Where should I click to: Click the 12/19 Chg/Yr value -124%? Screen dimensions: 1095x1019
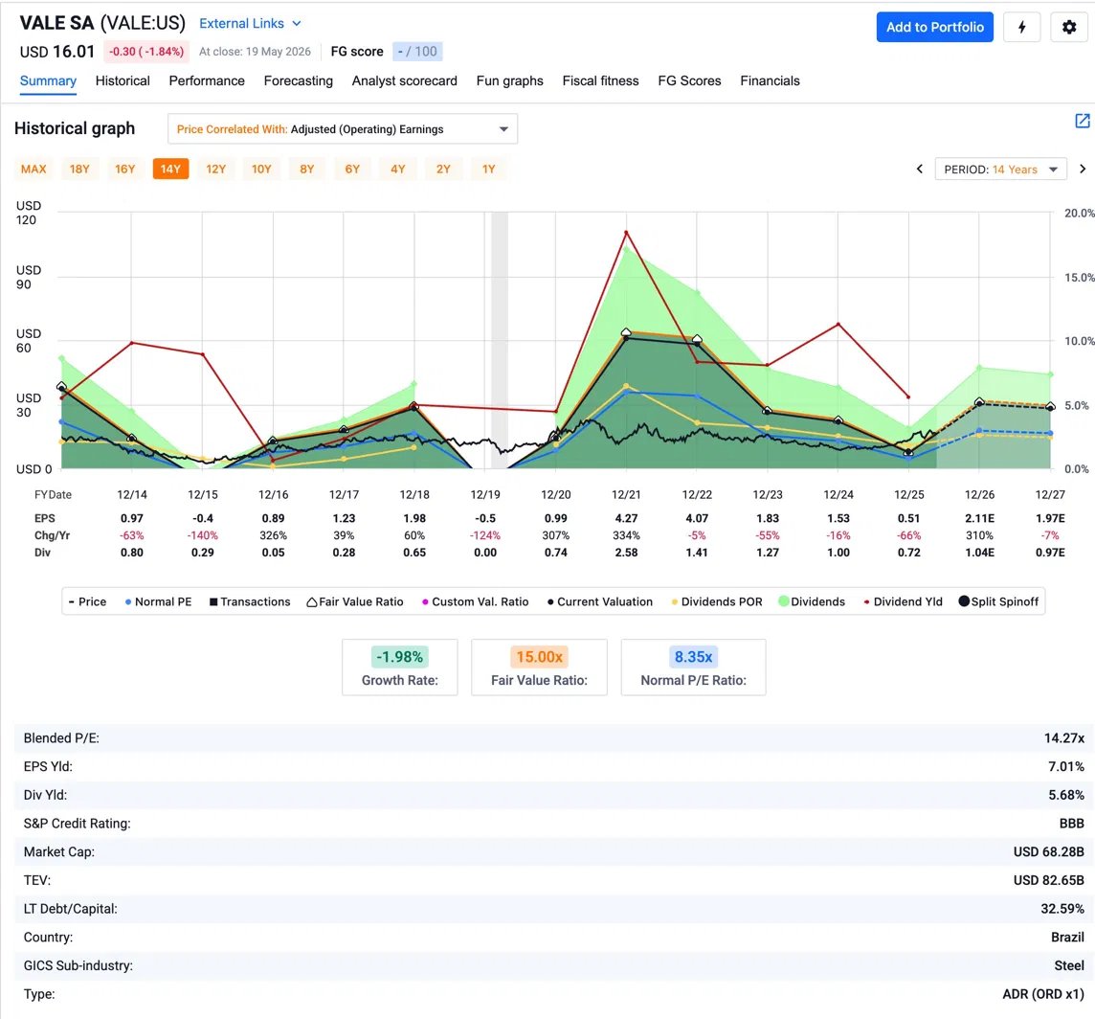click(x=484, y=535)
